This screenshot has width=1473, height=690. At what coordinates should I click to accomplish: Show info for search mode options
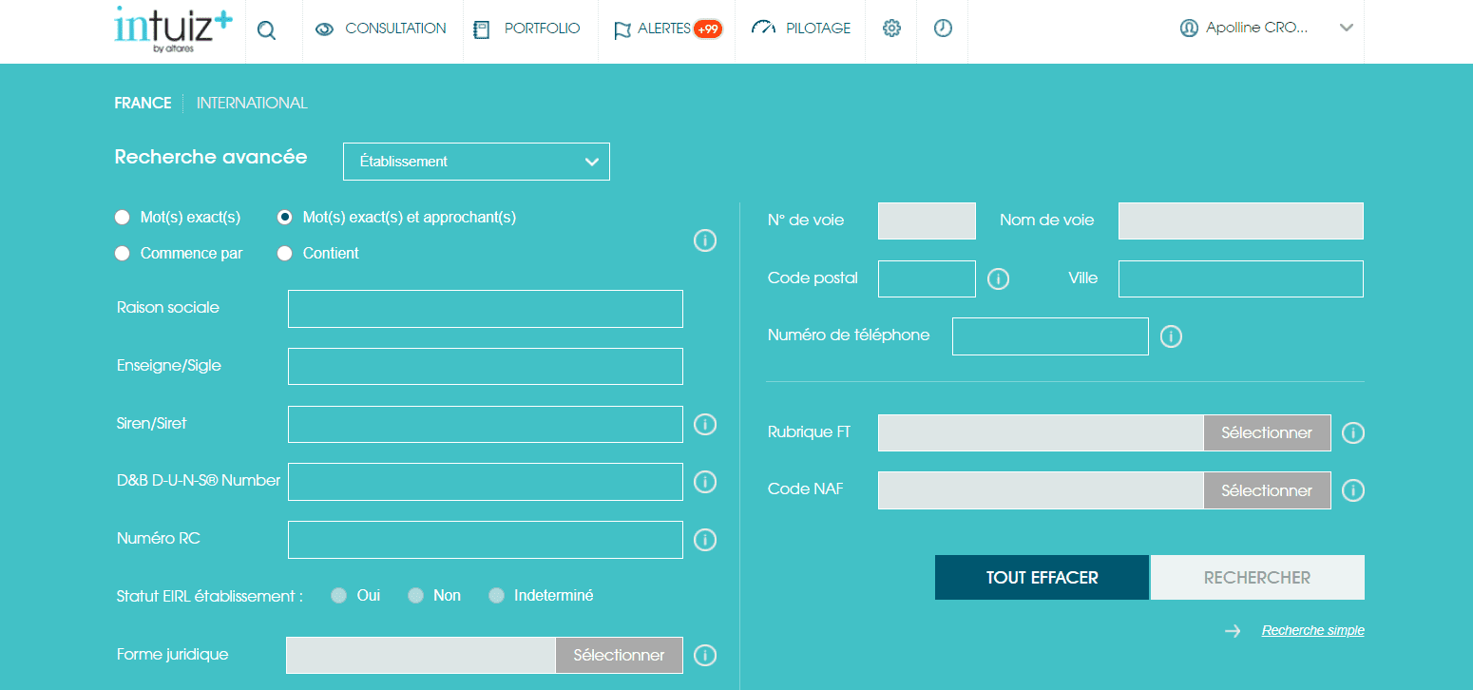pos(705,240)
